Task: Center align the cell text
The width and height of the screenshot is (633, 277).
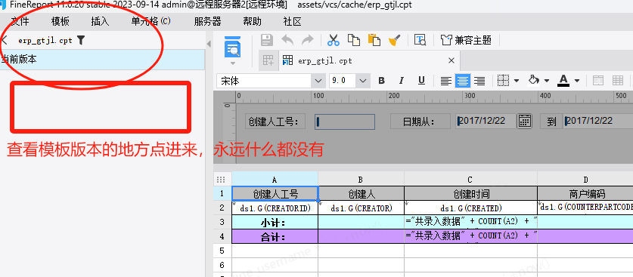Action: click(x=463, y=81)
